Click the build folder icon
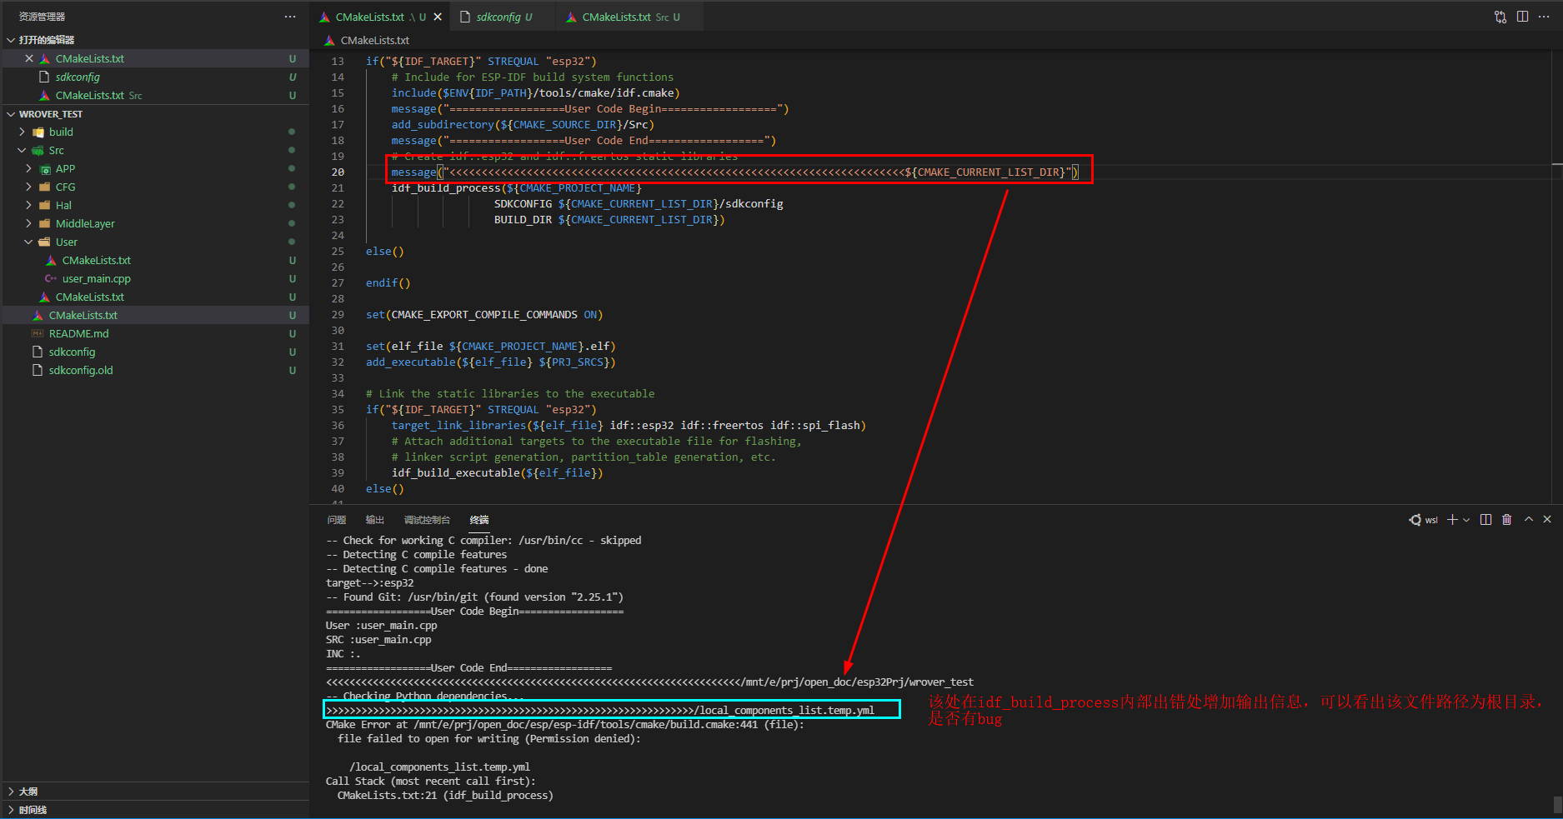 (38, 132)
